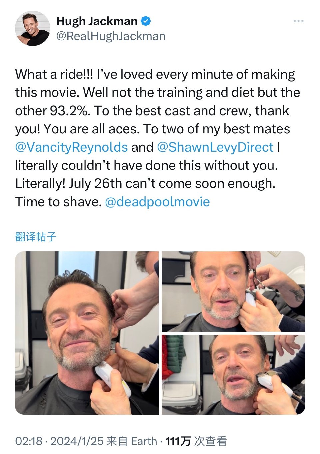This screenshot has width=320, height=454.
Task: Click the 02:18 post timestamp
Action: click(29, 441)
